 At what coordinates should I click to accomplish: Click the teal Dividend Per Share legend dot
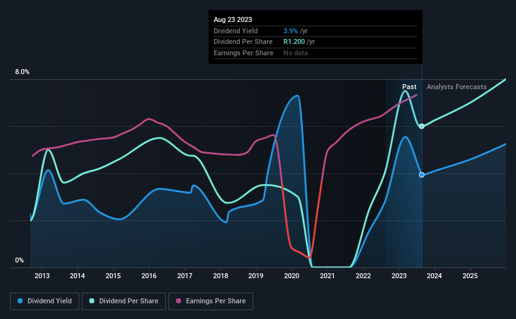92,301
